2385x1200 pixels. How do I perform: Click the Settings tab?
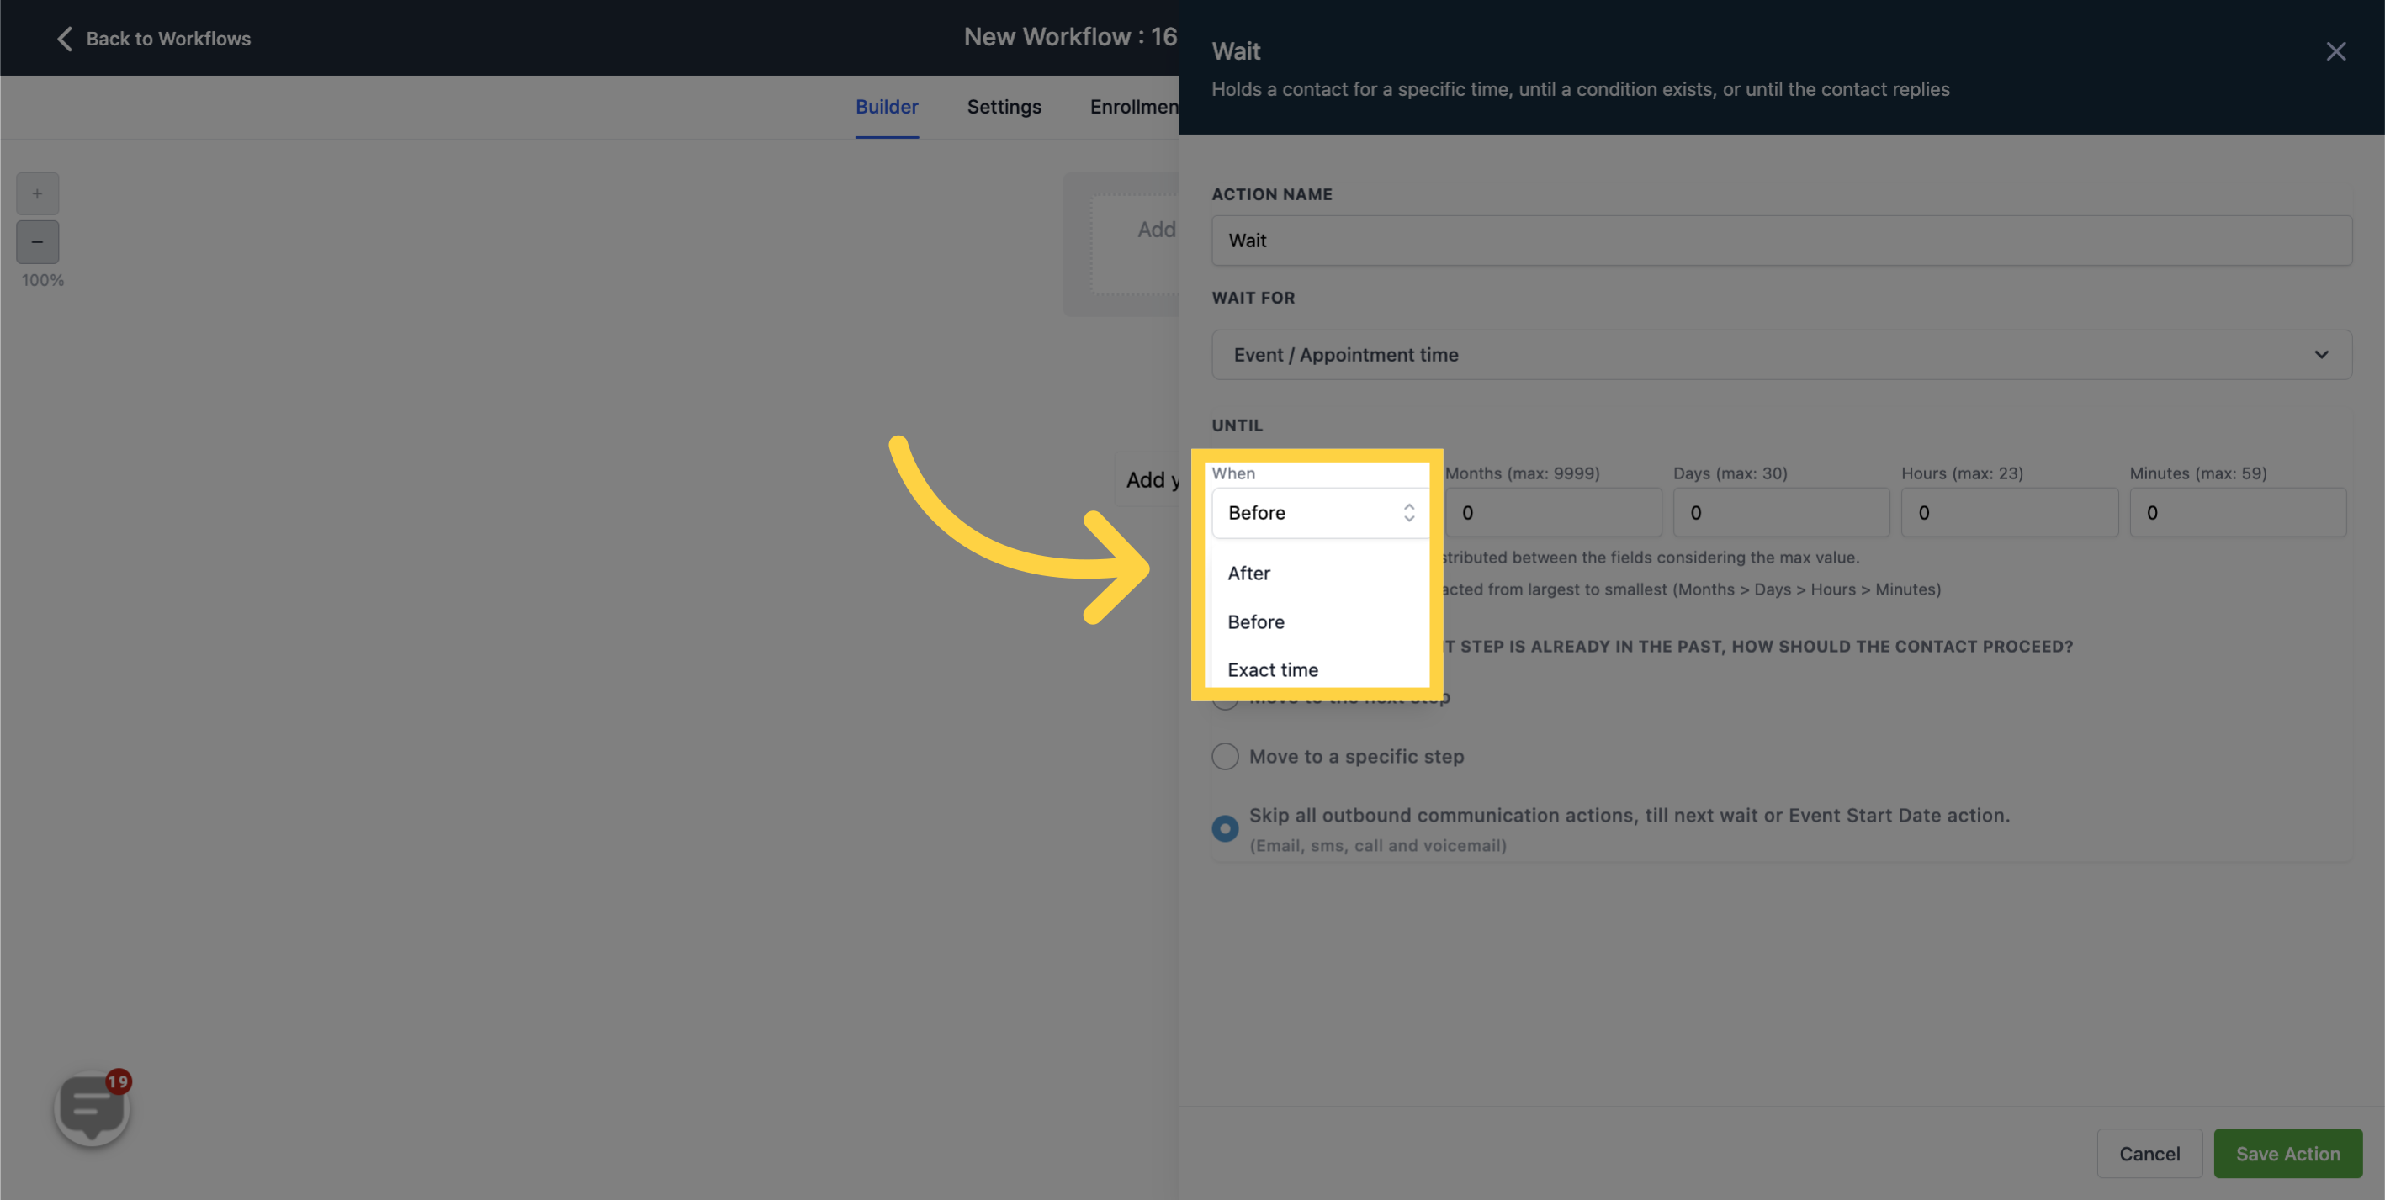(x=1004, y=106)
